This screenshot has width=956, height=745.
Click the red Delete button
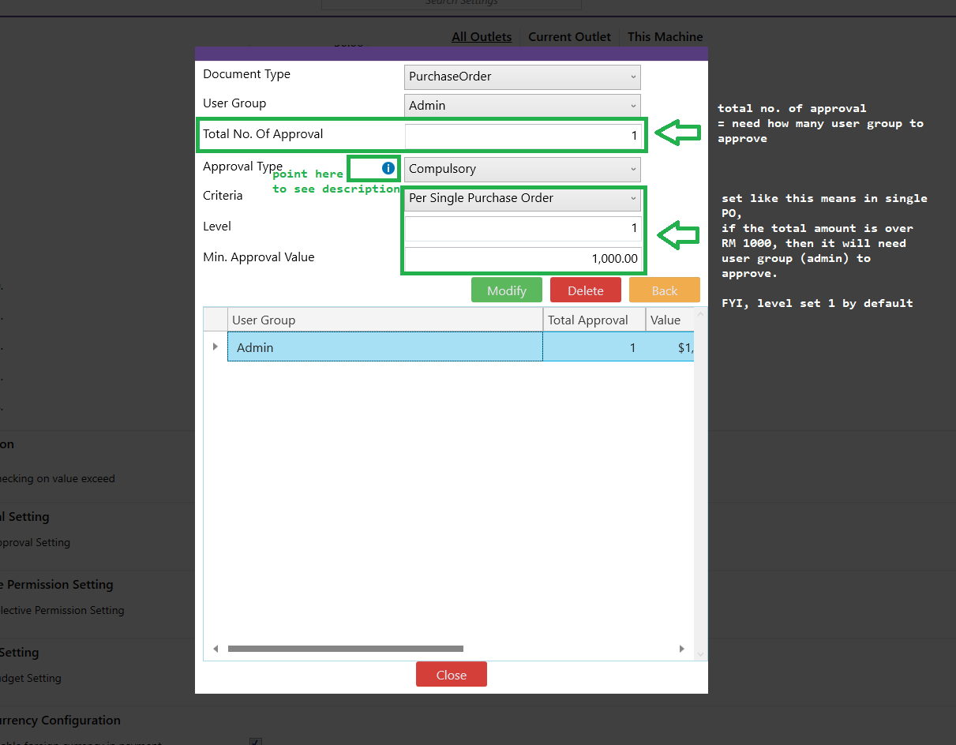pos(585,290)
